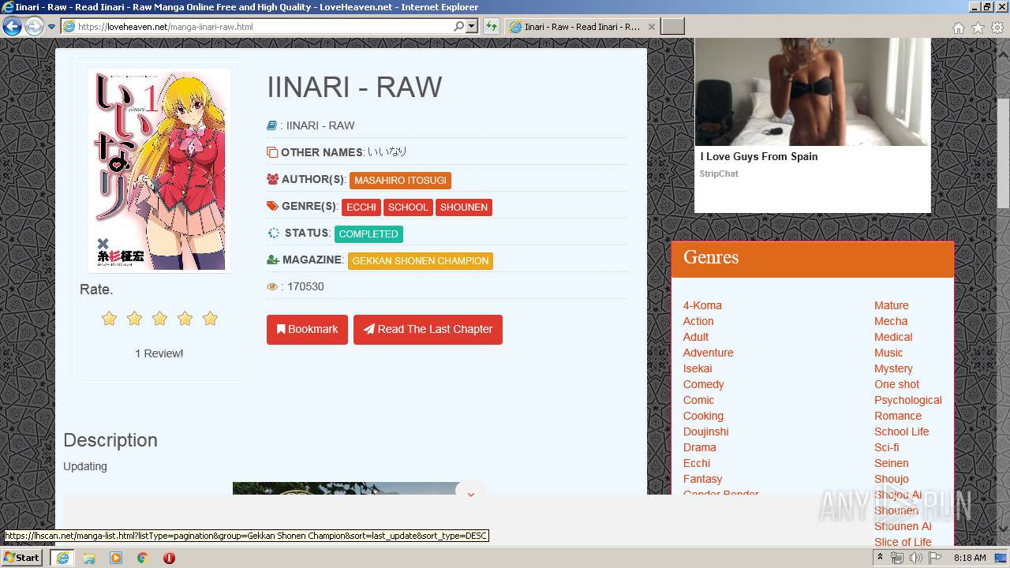1010x568 pixels.
Task: Open the One shot genre link
Action: (897, 384)
